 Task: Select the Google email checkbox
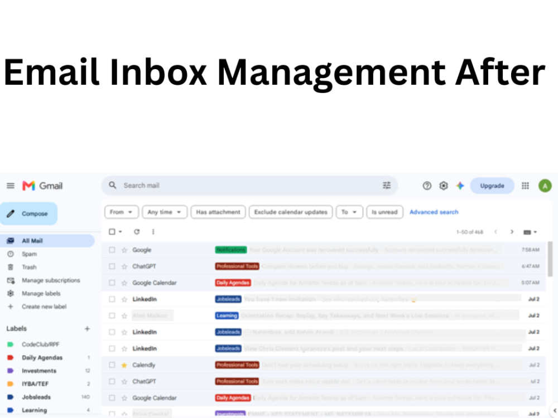tap(112, 250)
